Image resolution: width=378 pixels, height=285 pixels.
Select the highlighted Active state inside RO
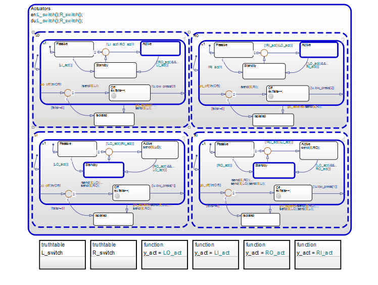pos(319,50)
